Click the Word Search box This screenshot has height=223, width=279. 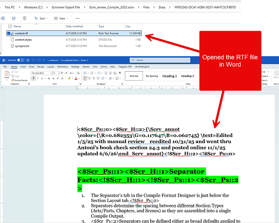[160, 60]
